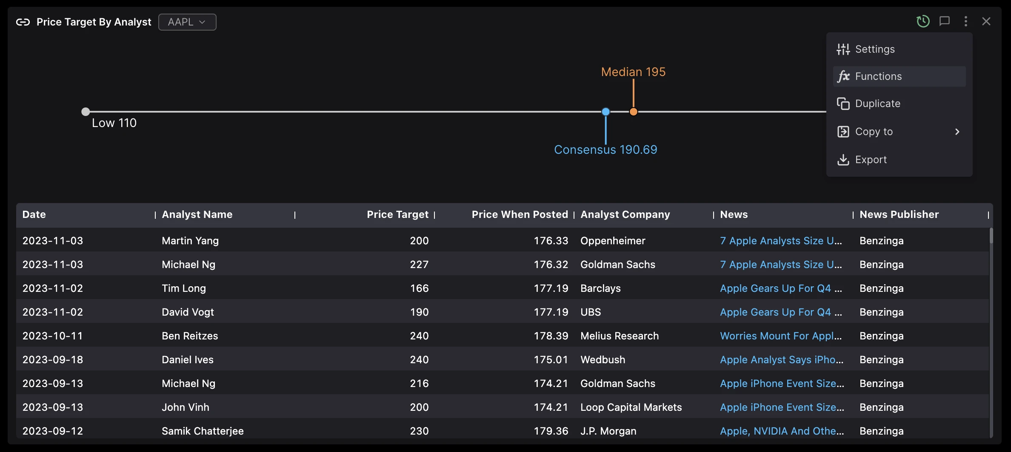Open Worries Mount For Apple news link
This screenshot has height=452, width=1011.
780,336
